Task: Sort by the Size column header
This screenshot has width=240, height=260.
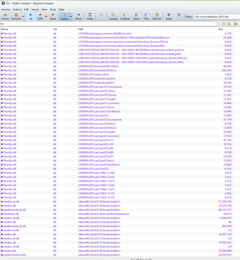Action: pyautogui.click(x=224, y=29)
